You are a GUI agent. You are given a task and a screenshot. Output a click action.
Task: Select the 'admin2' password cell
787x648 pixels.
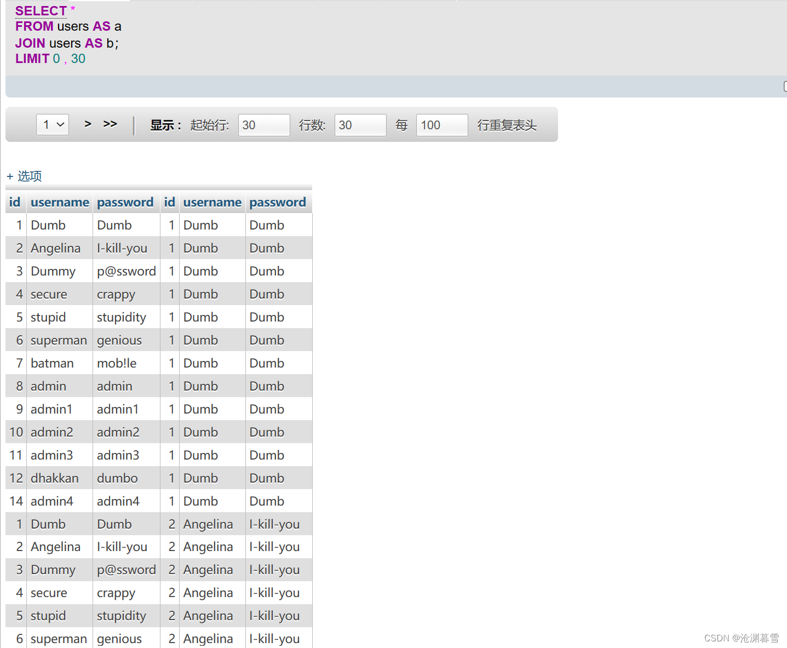(x=127, y=432)
